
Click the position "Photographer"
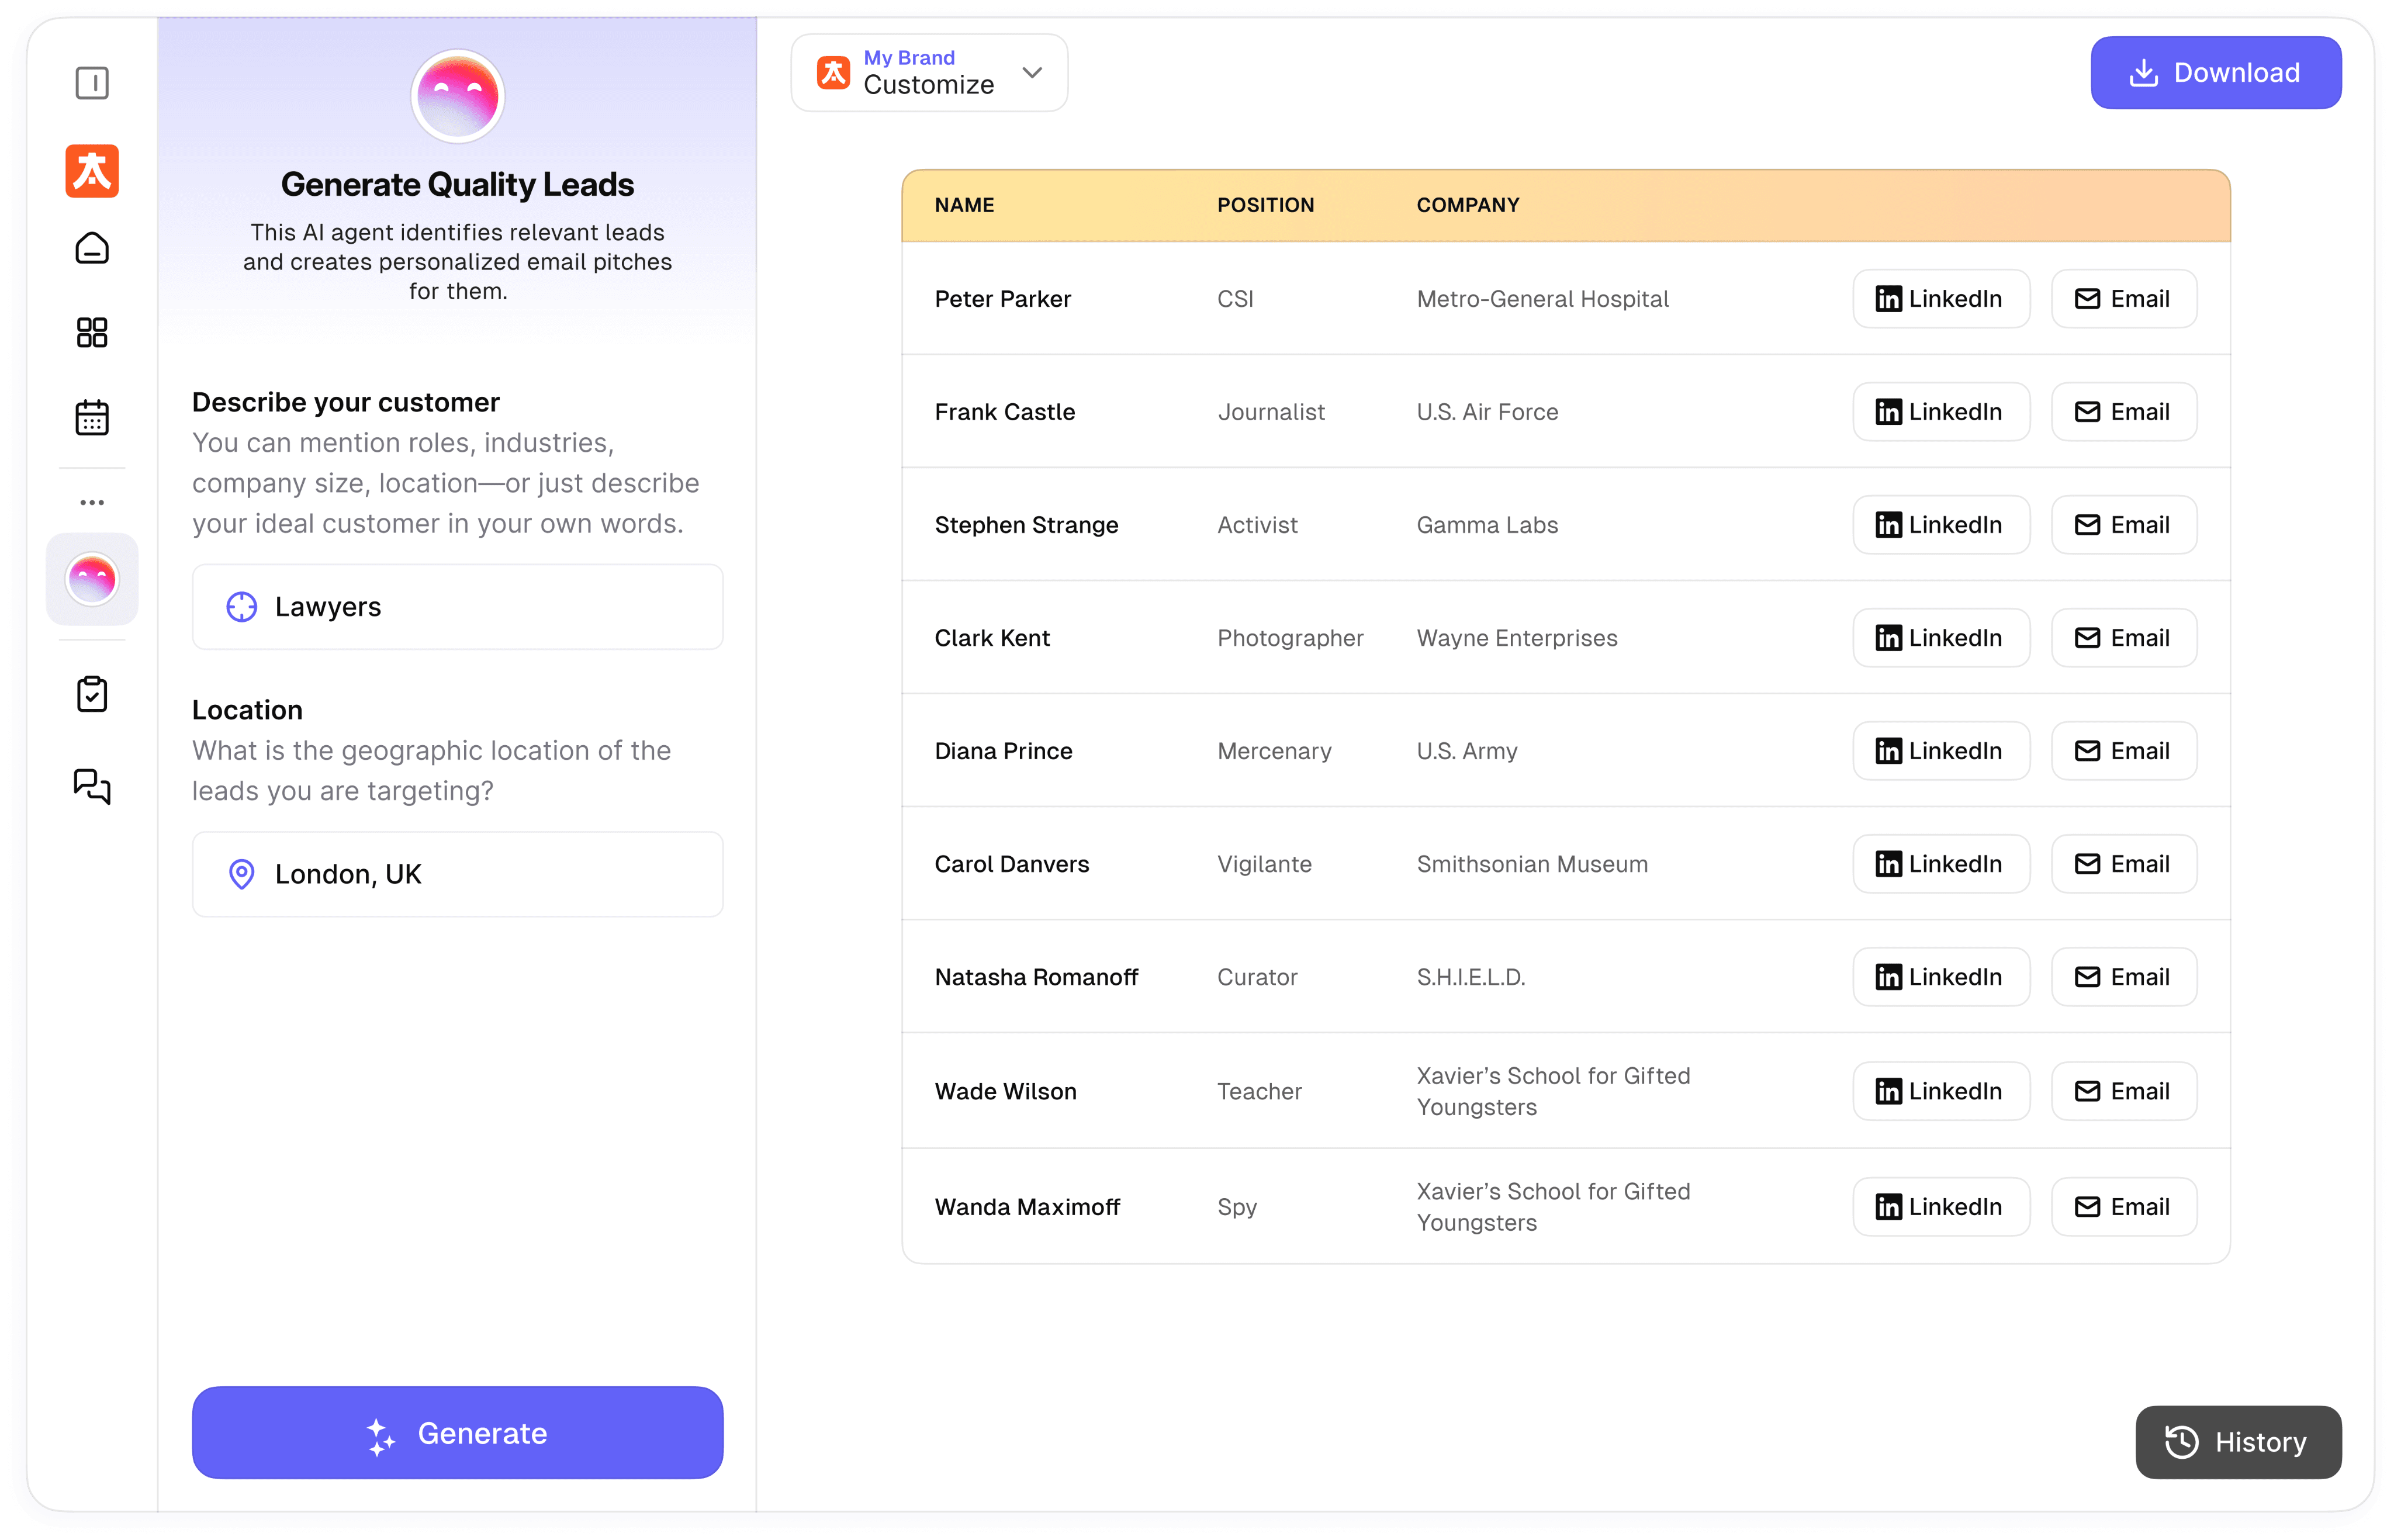click(1290, 638)
